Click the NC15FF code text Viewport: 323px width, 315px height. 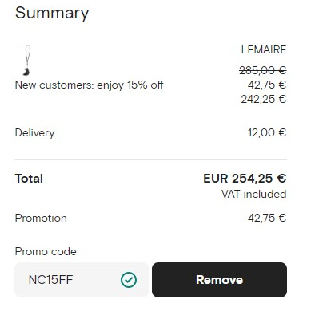[x=50, y=280]
